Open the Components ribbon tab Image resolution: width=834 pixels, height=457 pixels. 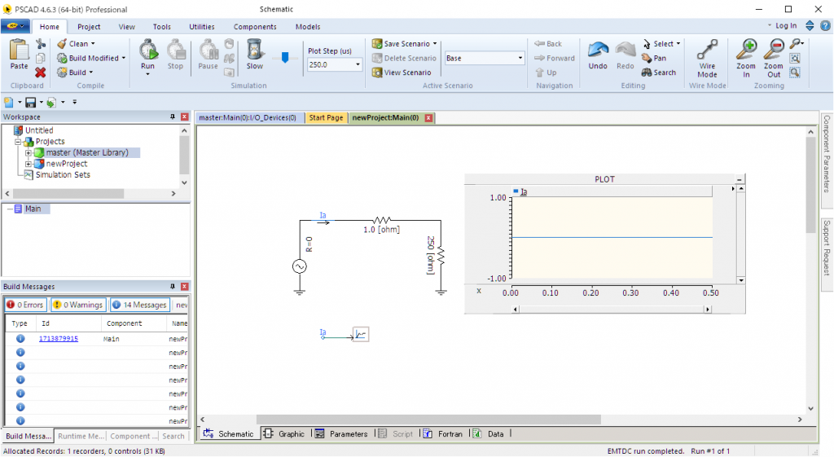point(255,27)
